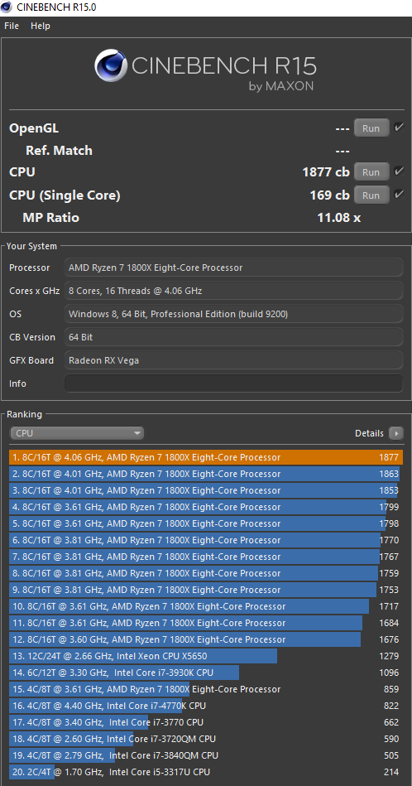The width and height of the screenshot is (412, 786).
Task: Select the Intel Core i7-4770K ranking row
Action: (x=206, y=706)
